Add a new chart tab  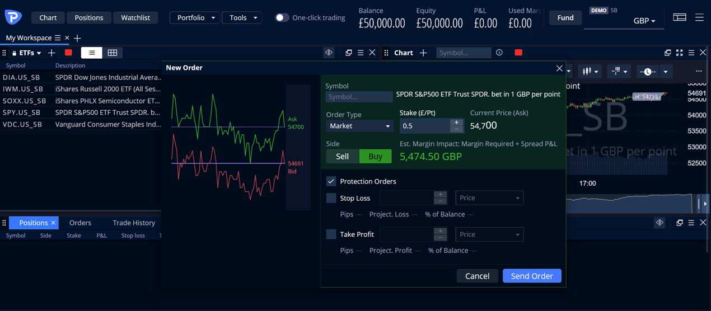pyautogui.click(x=423, y=53)
